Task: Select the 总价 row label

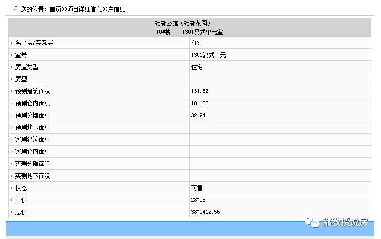Action: pos(21,212)
